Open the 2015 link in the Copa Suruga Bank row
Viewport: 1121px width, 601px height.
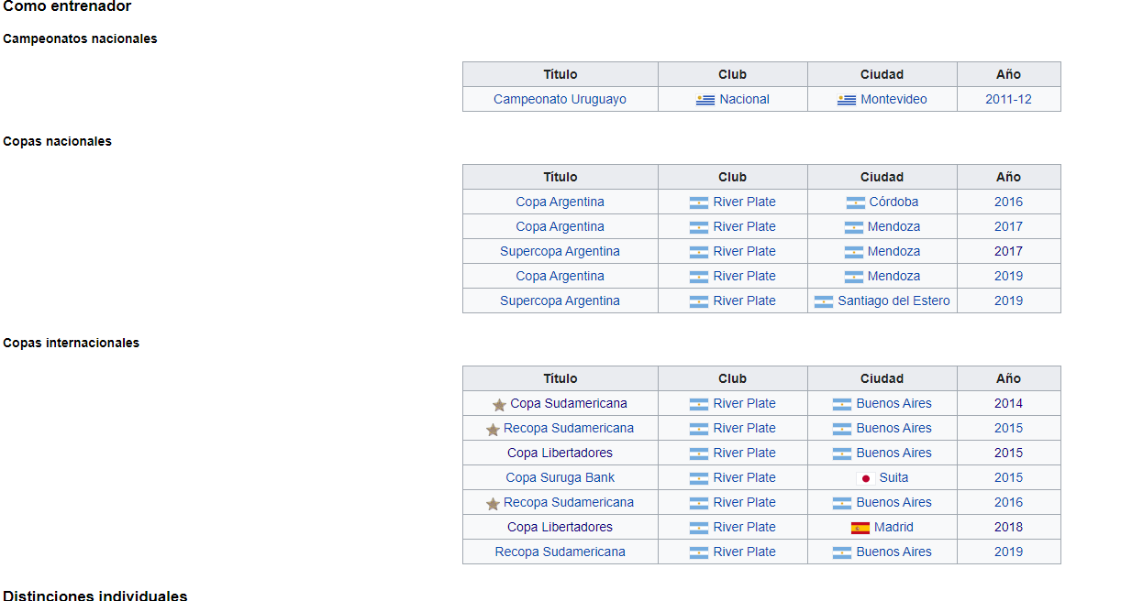pyautogui.click(x=1008, y=477)
